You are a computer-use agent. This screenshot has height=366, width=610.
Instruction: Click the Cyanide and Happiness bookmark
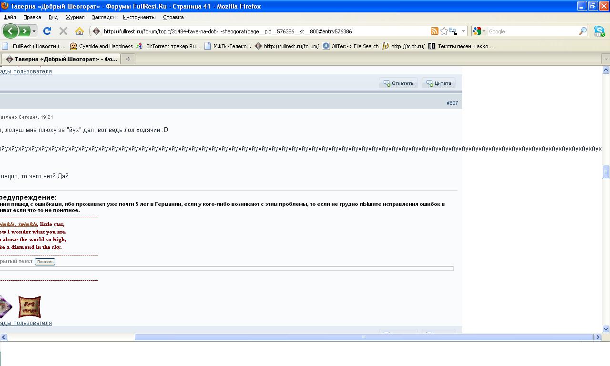tap(101, 46)
